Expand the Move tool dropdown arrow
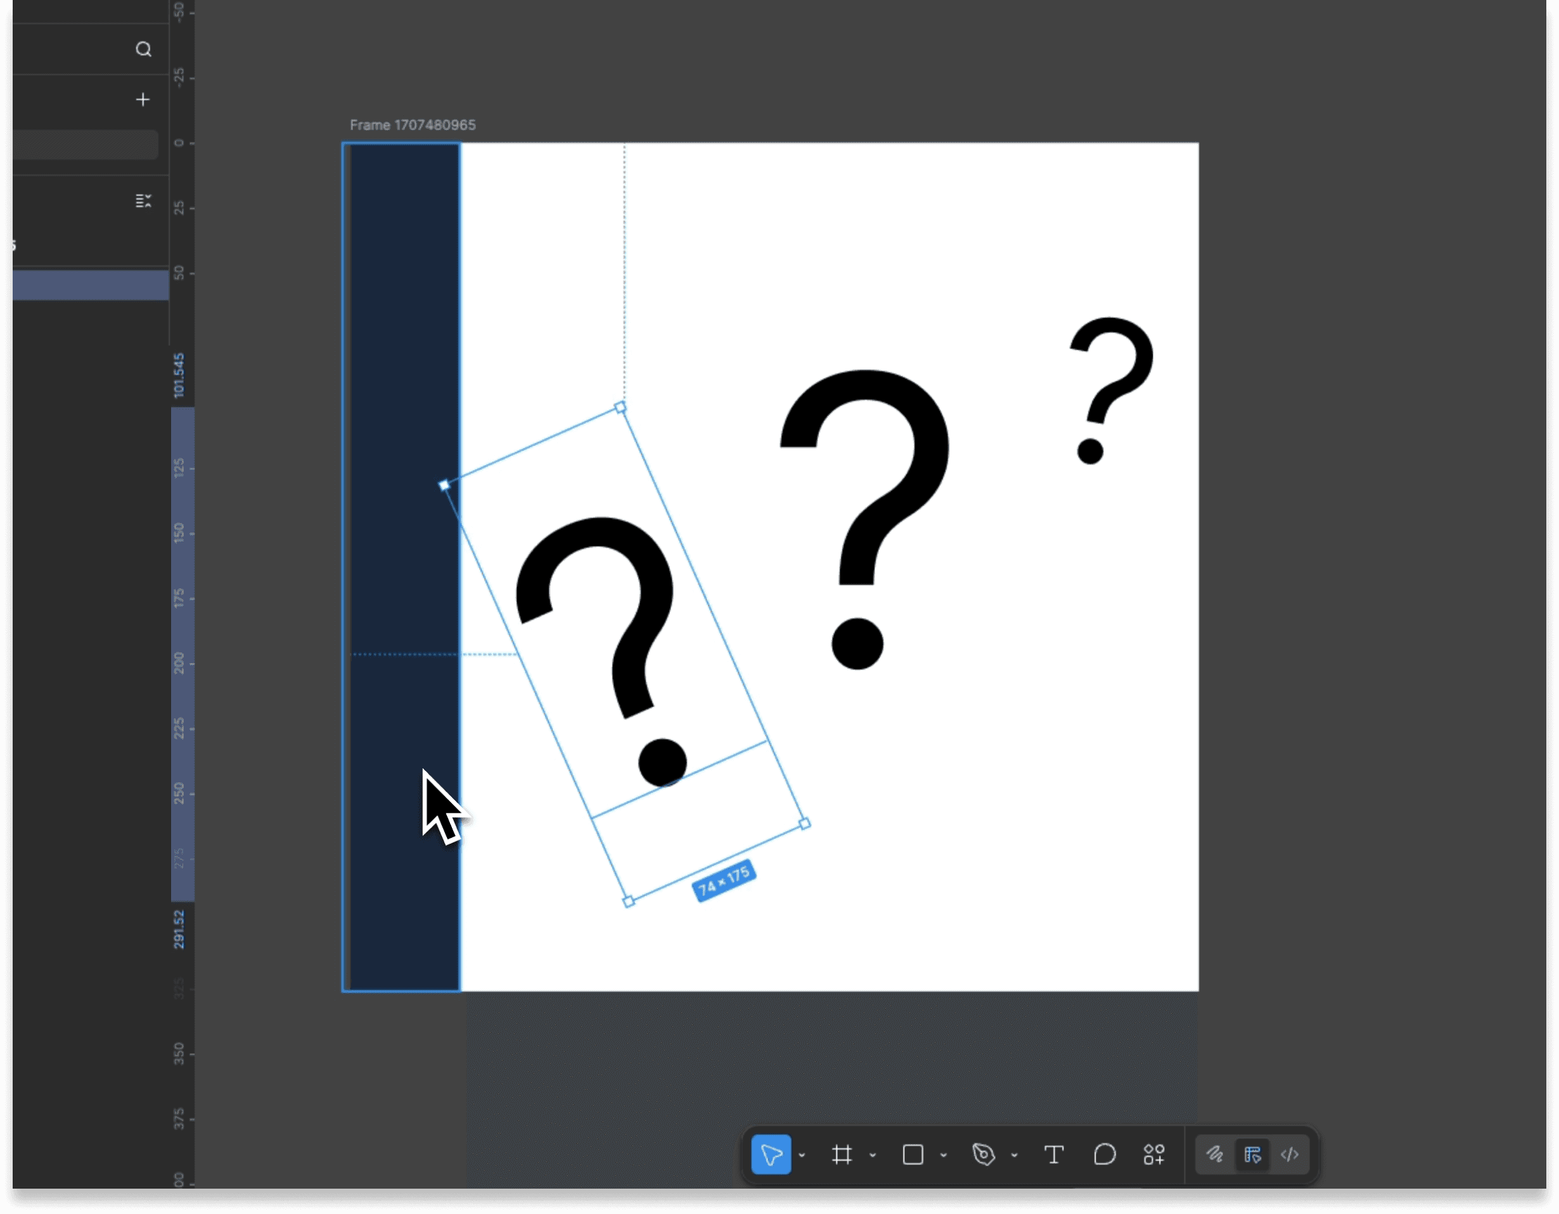The height and width of the screenshot is (1214, 1559). (x=802, y=1155)
